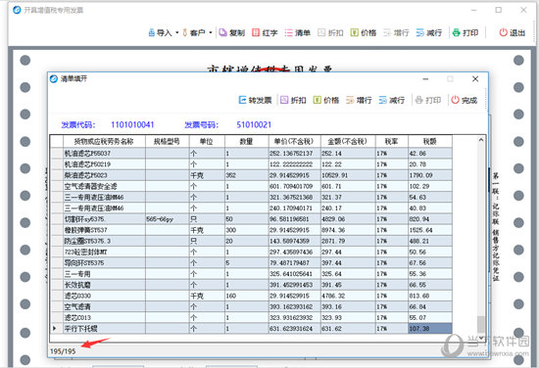Click the 金额(不含税) column header
The height and width of the screenshot is (368, 539).
(x=348, y=141)
